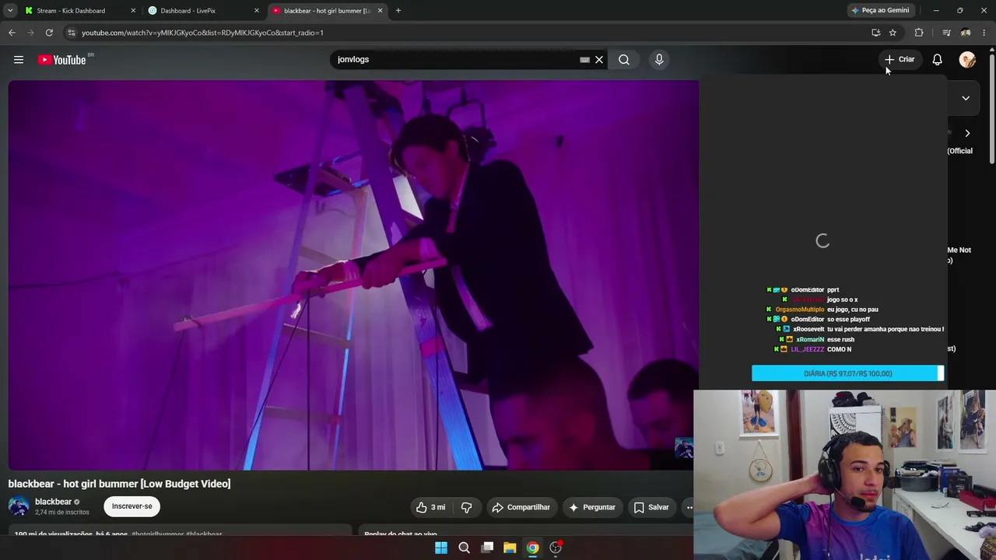Image resolution: width=996 pixels, height=560 pixels.
Task: Dislike the blackbear video
Action: [467, 507]
